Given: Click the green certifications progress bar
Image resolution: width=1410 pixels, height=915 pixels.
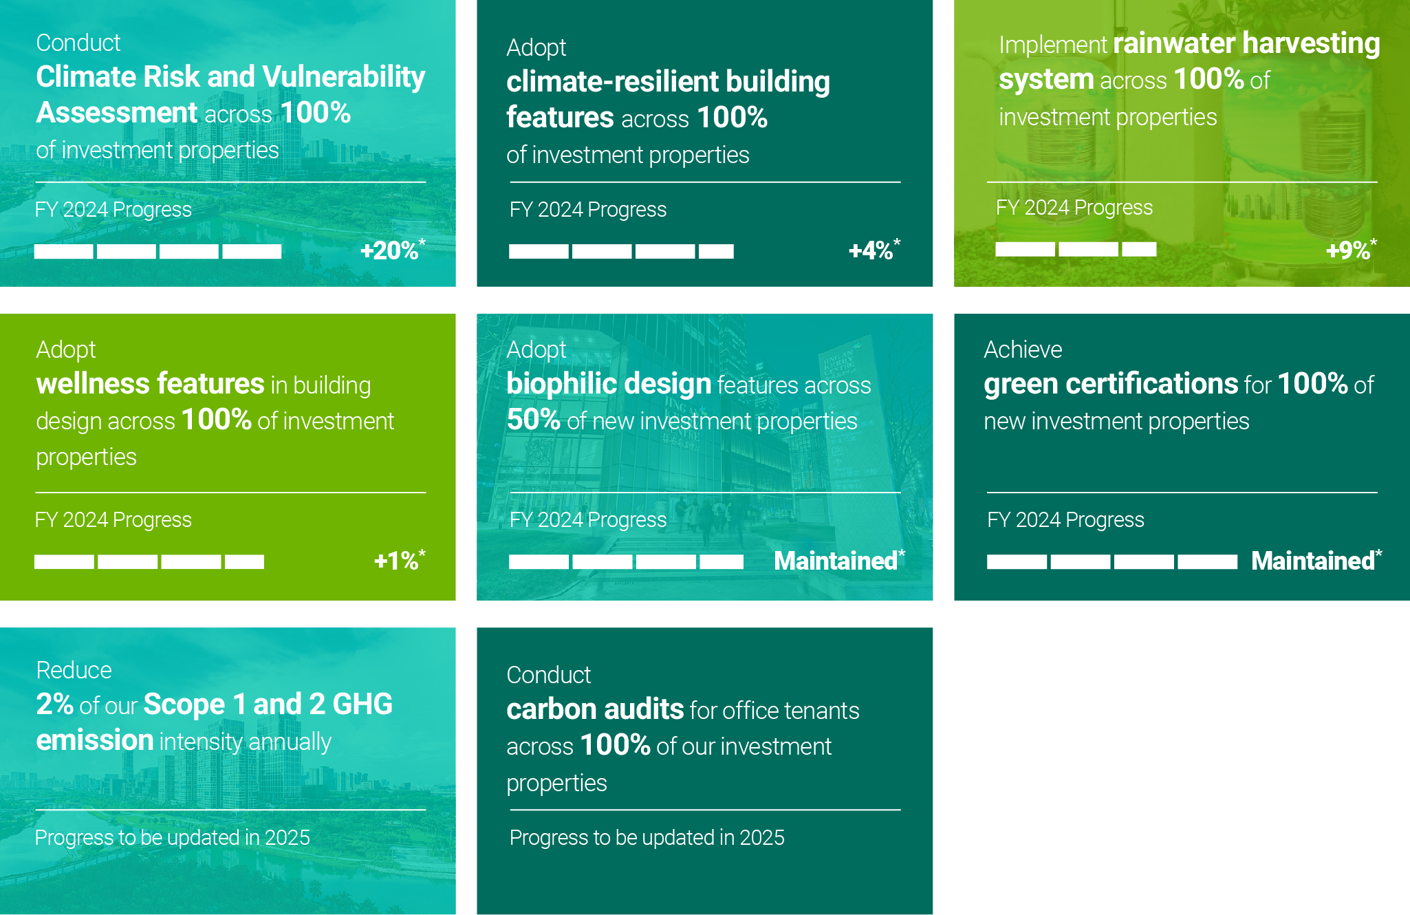Looking at the screenshot, I should pyautogui.click(x=1112, y=562).
